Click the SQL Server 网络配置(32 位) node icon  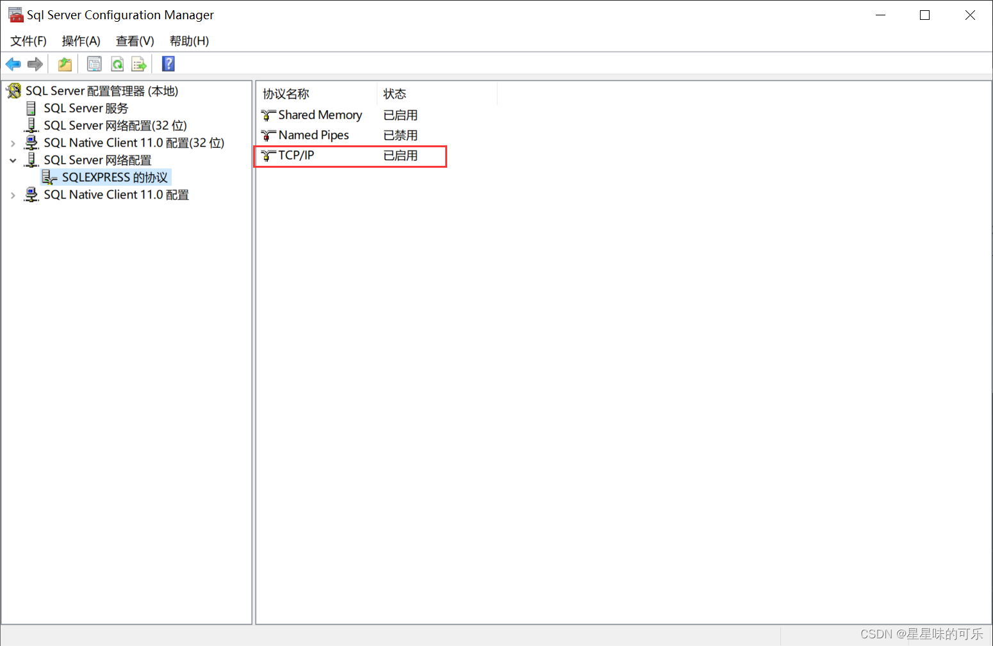31,125
